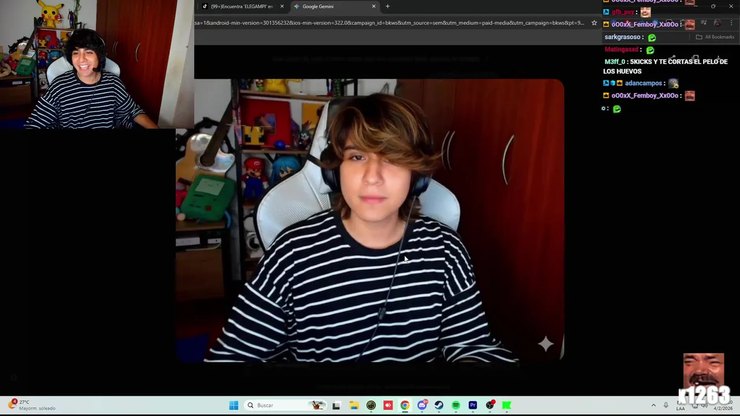This screenshot has width=740, height=416.
Task: Open the Windows Start menu
Action: click(234, 405)
